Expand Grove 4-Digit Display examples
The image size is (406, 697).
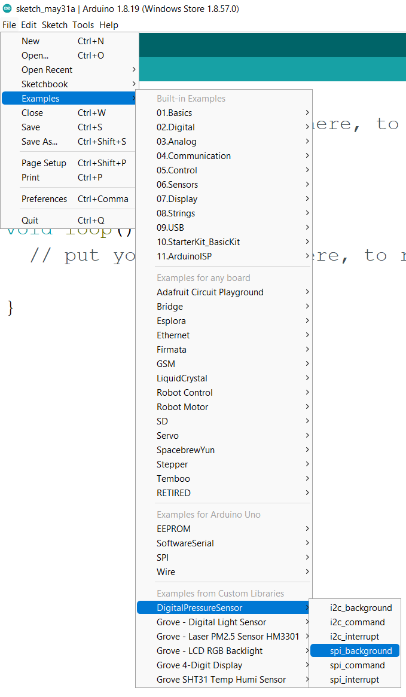point(224,665)
